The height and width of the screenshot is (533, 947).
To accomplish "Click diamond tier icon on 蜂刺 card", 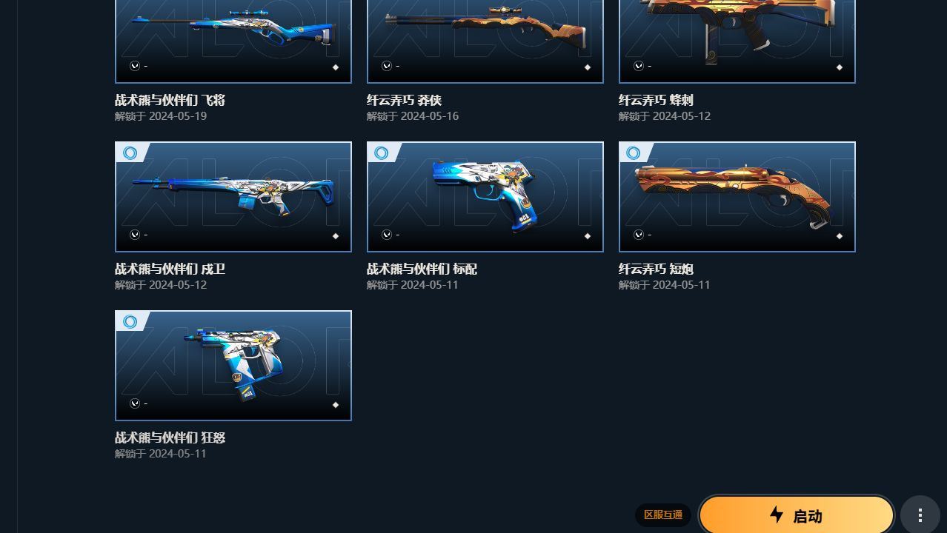I will 840,67.
